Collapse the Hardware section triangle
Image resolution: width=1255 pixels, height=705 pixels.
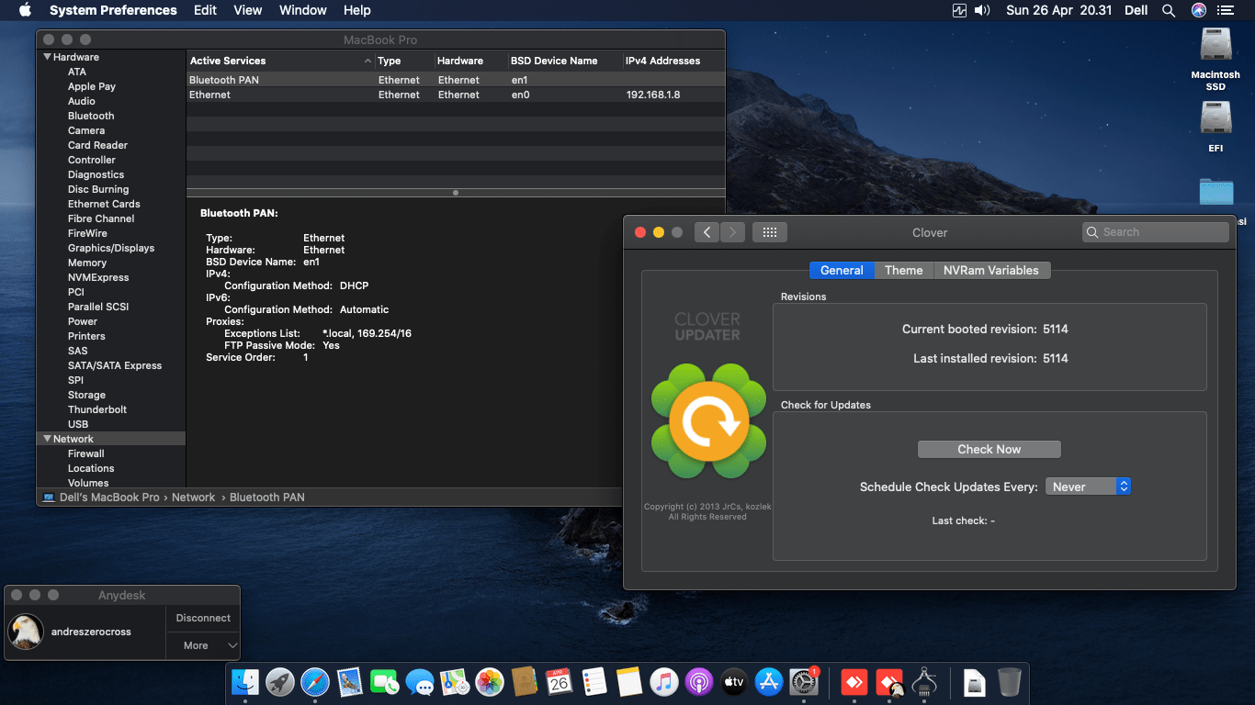48,57
